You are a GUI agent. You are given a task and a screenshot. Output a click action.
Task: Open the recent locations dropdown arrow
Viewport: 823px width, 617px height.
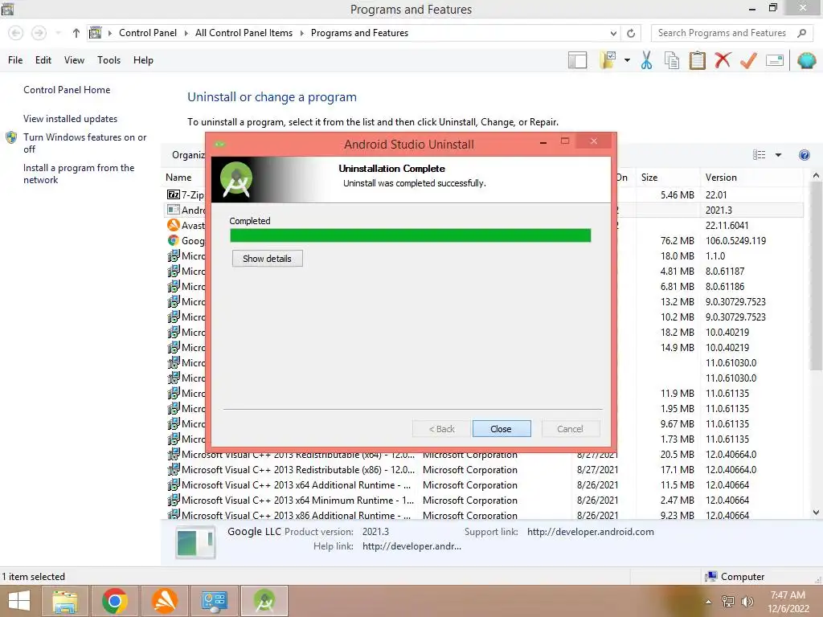click(58, 33)
